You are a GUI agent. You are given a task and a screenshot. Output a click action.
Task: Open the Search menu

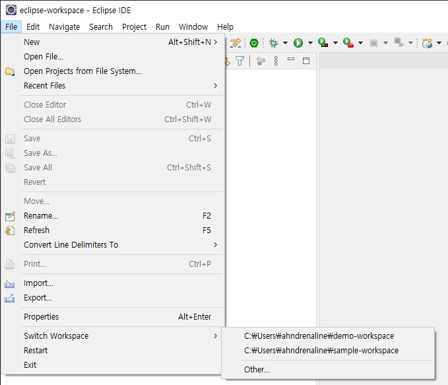[101, 27]
